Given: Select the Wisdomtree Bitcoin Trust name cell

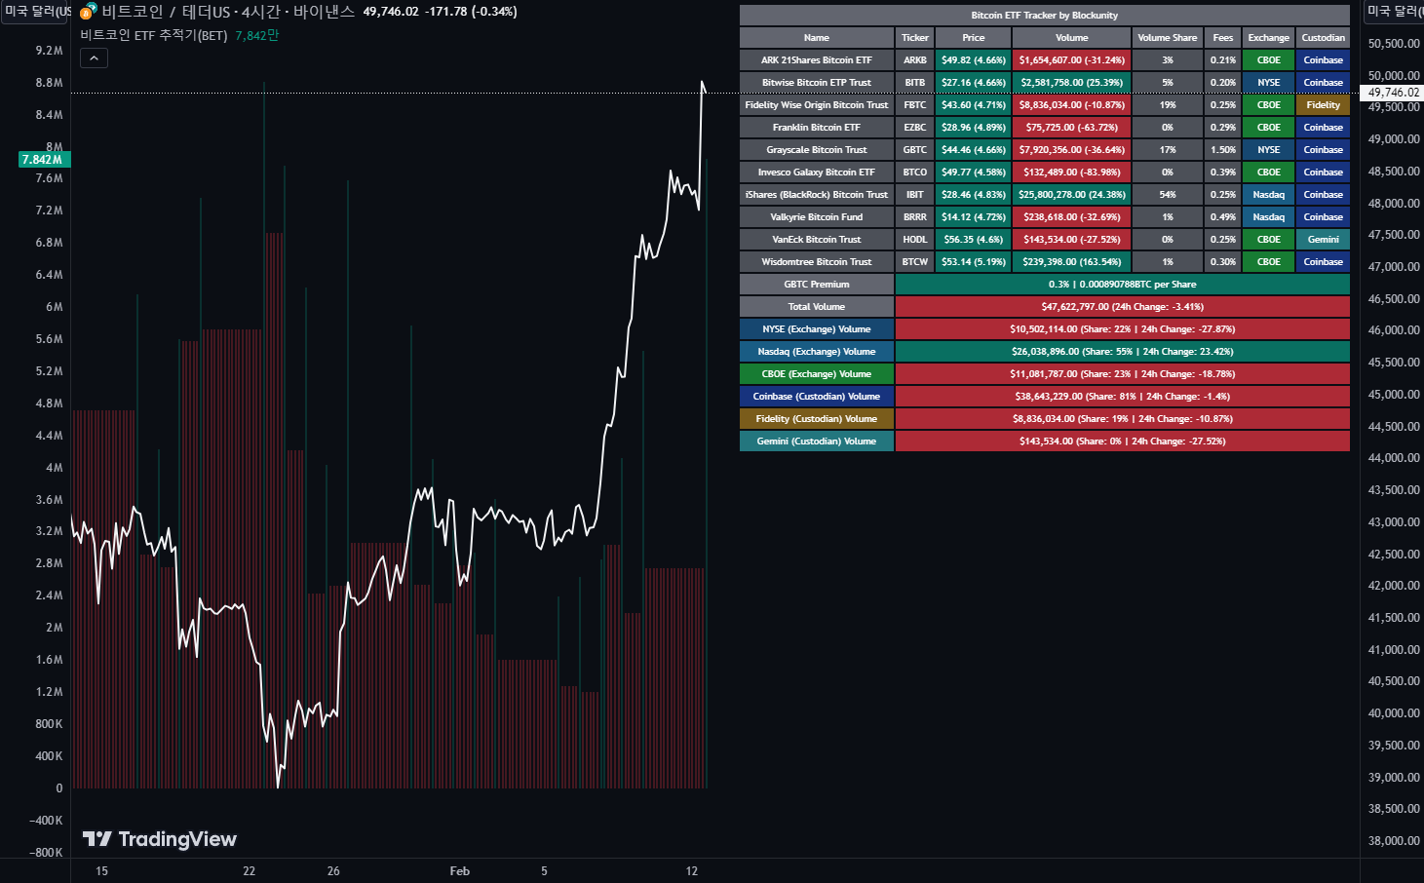Looking at the screenshot, I should [817, 262].
